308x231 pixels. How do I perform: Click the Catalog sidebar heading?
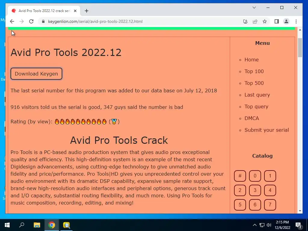[x=262, y=156]
